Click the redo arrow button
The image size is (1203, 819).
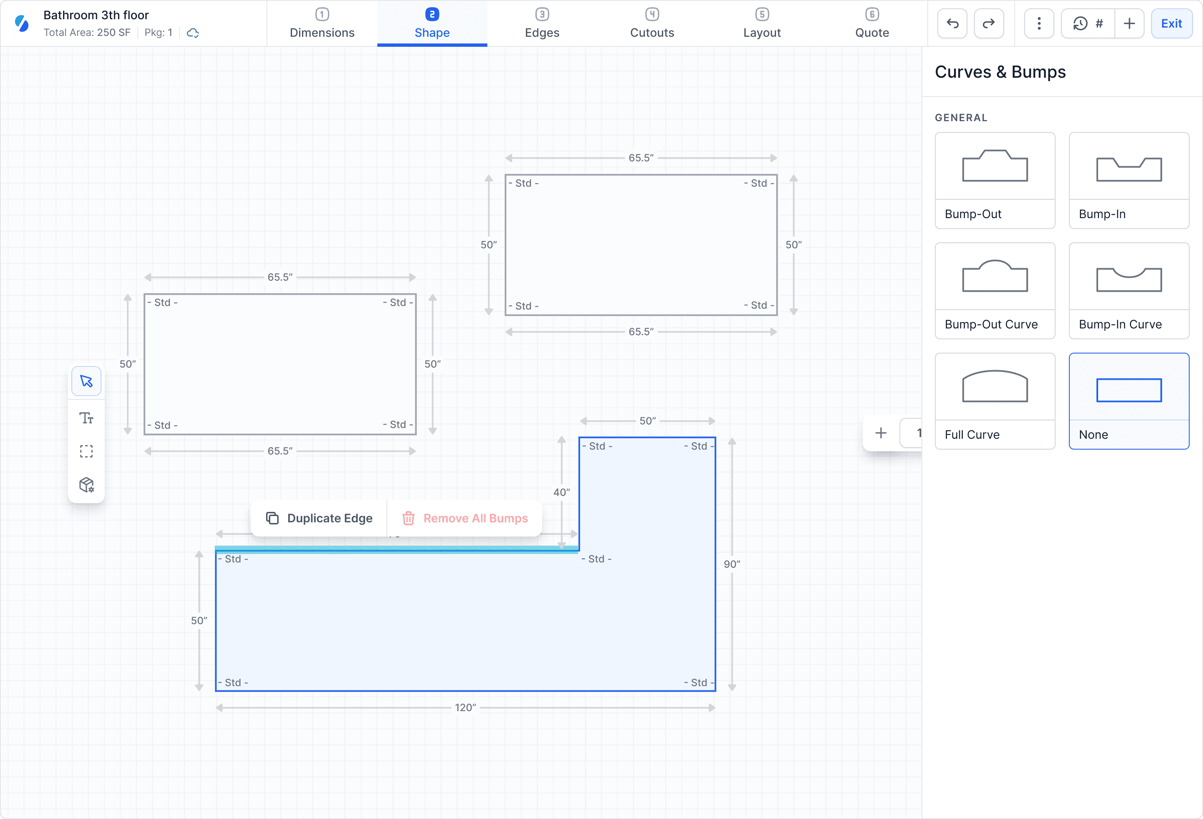[989, 24]
